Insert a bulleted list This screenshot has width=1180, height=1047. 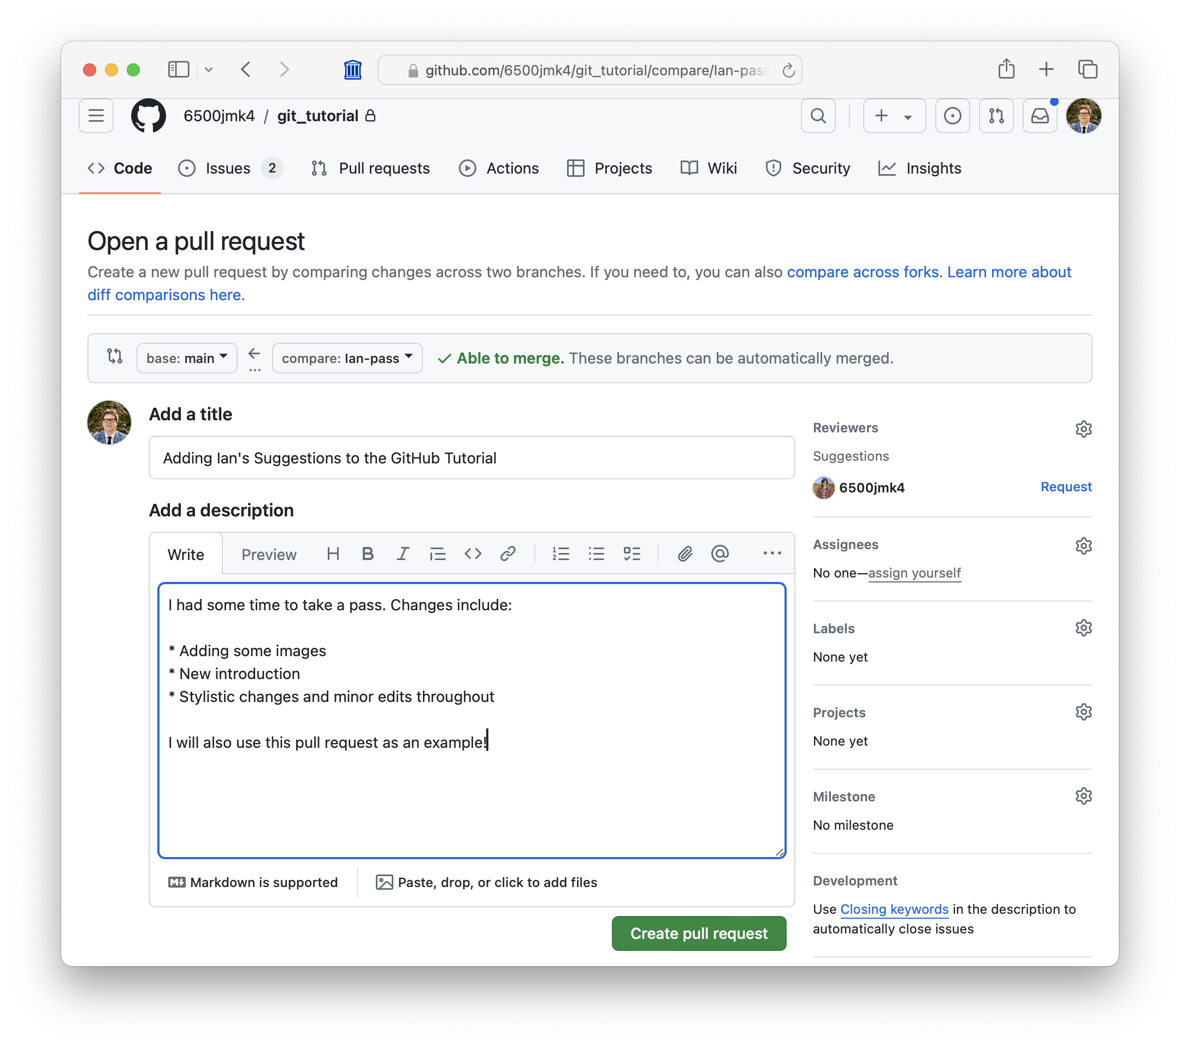coord(597,555)
